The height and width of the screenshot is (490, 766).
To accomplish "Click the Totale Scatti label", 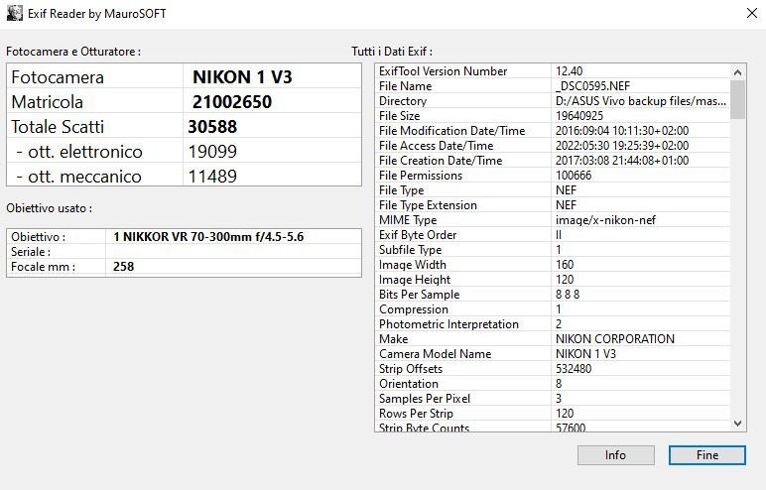I will [58, 127].
